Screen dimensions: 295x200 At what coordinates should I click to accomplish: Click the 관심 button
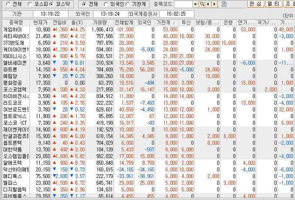(255, 4)
